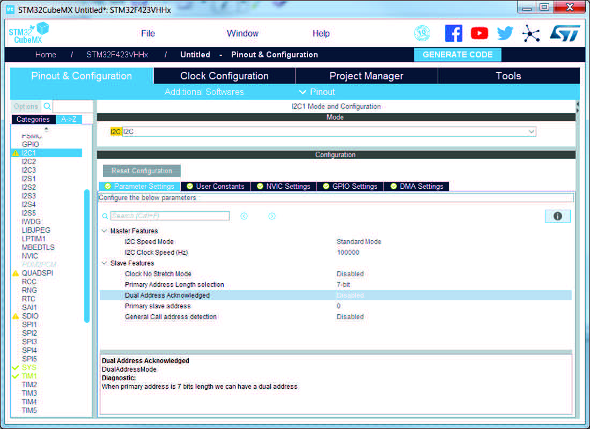Click the STM32CubeMX logo
The width and height of the screenshot is (590, 429).
tap(28, 33)
